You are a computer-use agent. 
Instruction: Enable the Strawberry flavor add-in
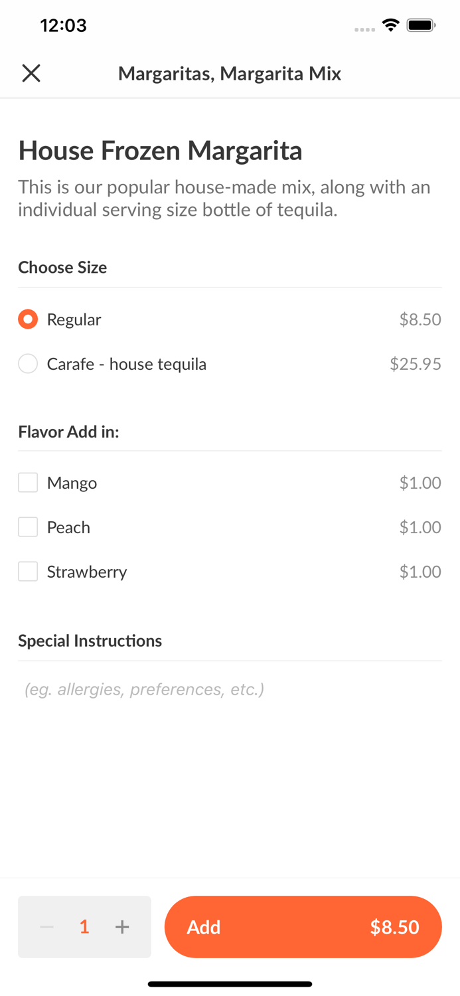[x=27, y=572]
